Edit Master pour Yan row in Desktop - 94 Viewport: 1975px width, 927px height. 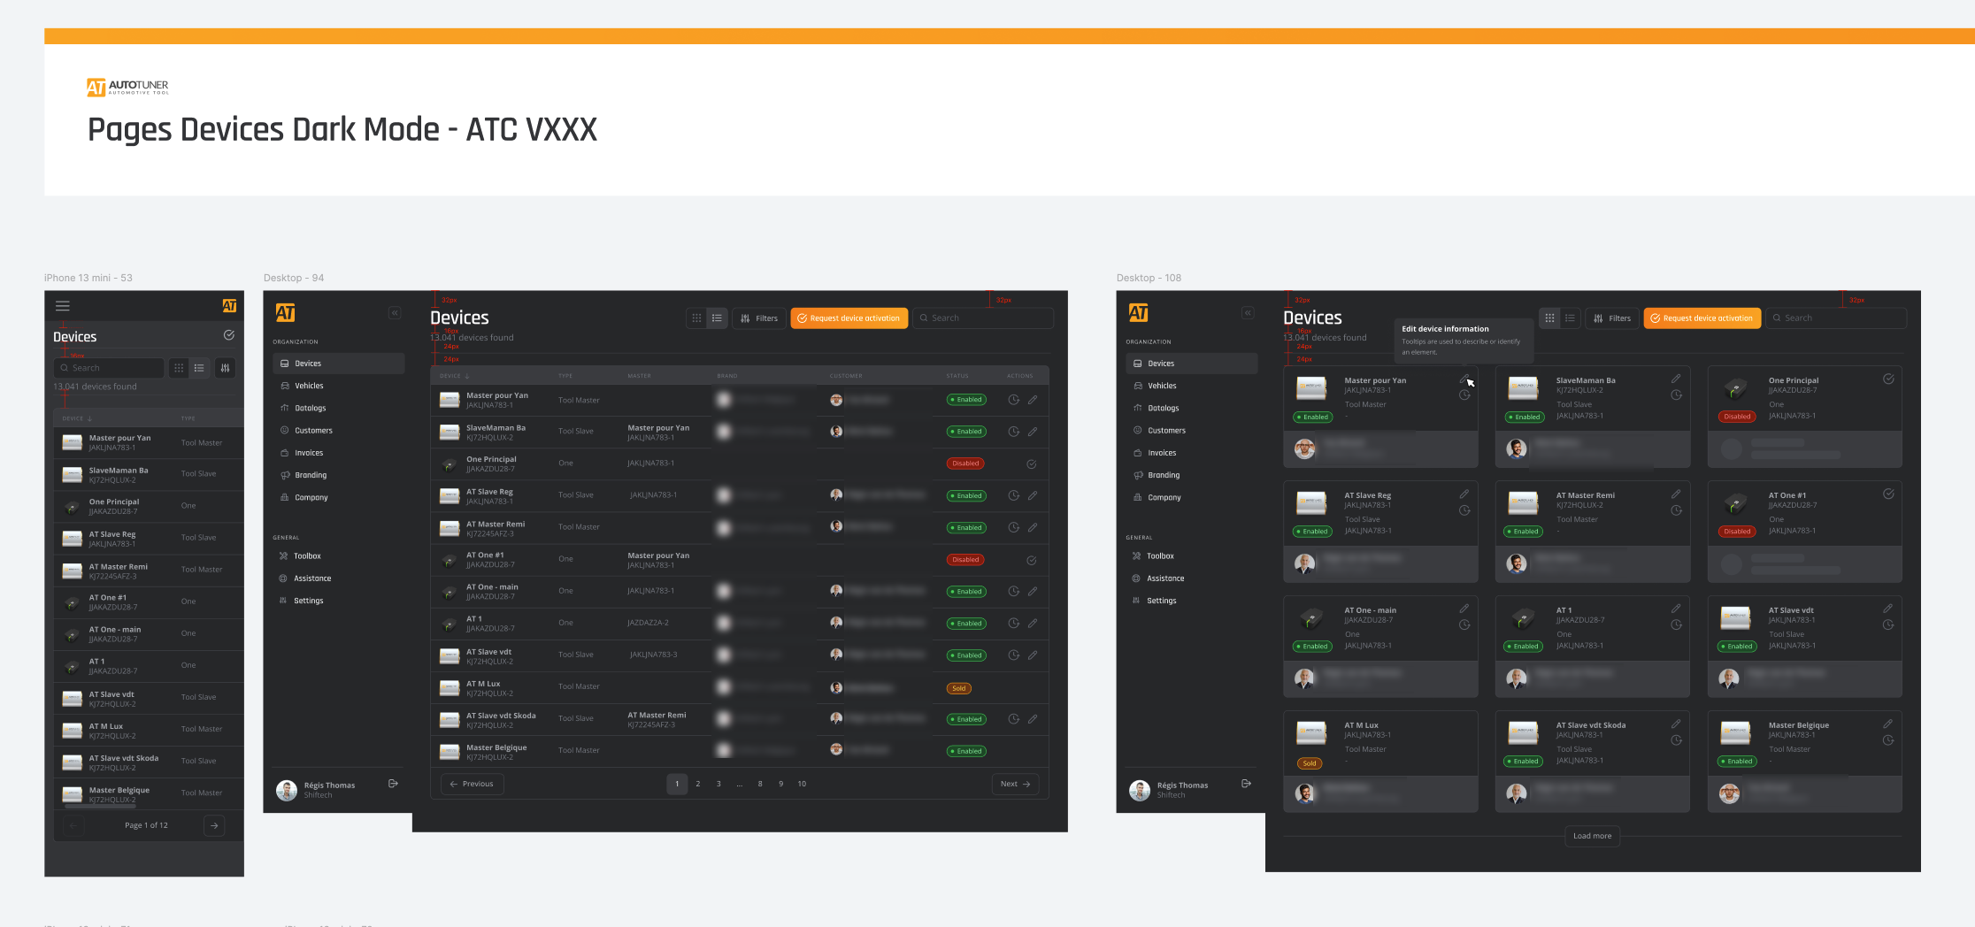(x=1033, y=400)
